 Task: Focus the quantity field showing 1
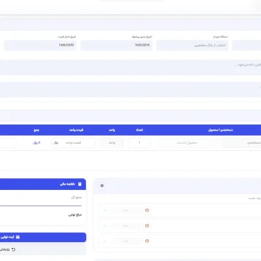click(x=139, y=143)
